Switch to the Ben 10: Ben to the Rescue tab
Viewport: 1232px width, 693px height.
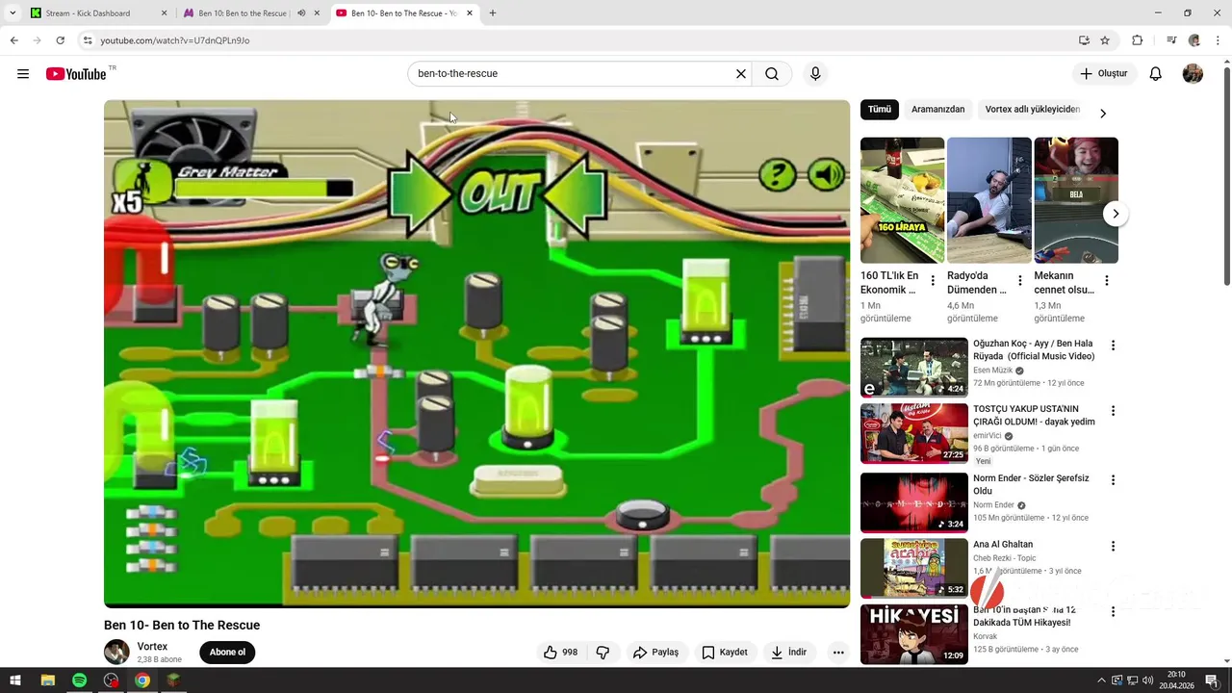pos(244,13)
